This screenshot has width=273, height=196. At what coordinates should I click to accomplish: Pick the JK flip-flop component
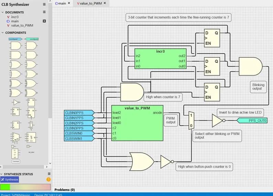(x=16, y=125)
